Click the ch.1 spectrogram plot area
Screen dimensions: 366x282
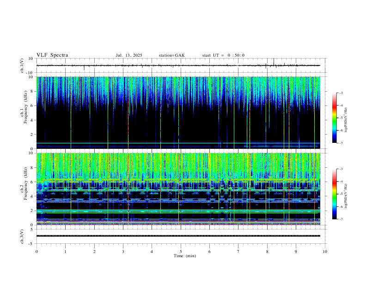(178, 112)
